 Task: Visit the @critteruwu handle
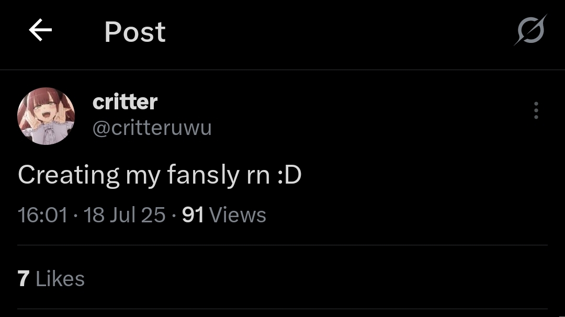click(x=152, y=128)
